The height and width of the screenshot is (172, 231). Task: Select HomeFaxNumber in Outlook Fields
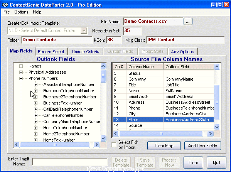point(59,140)
